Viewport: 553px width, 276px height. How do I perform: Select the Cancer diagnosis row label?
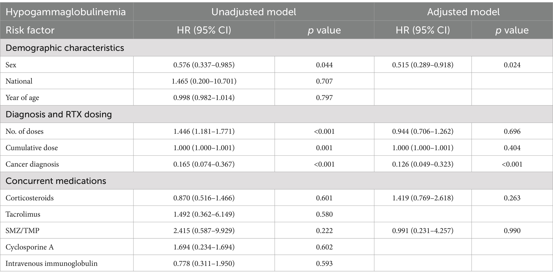[x=32, y=164]
